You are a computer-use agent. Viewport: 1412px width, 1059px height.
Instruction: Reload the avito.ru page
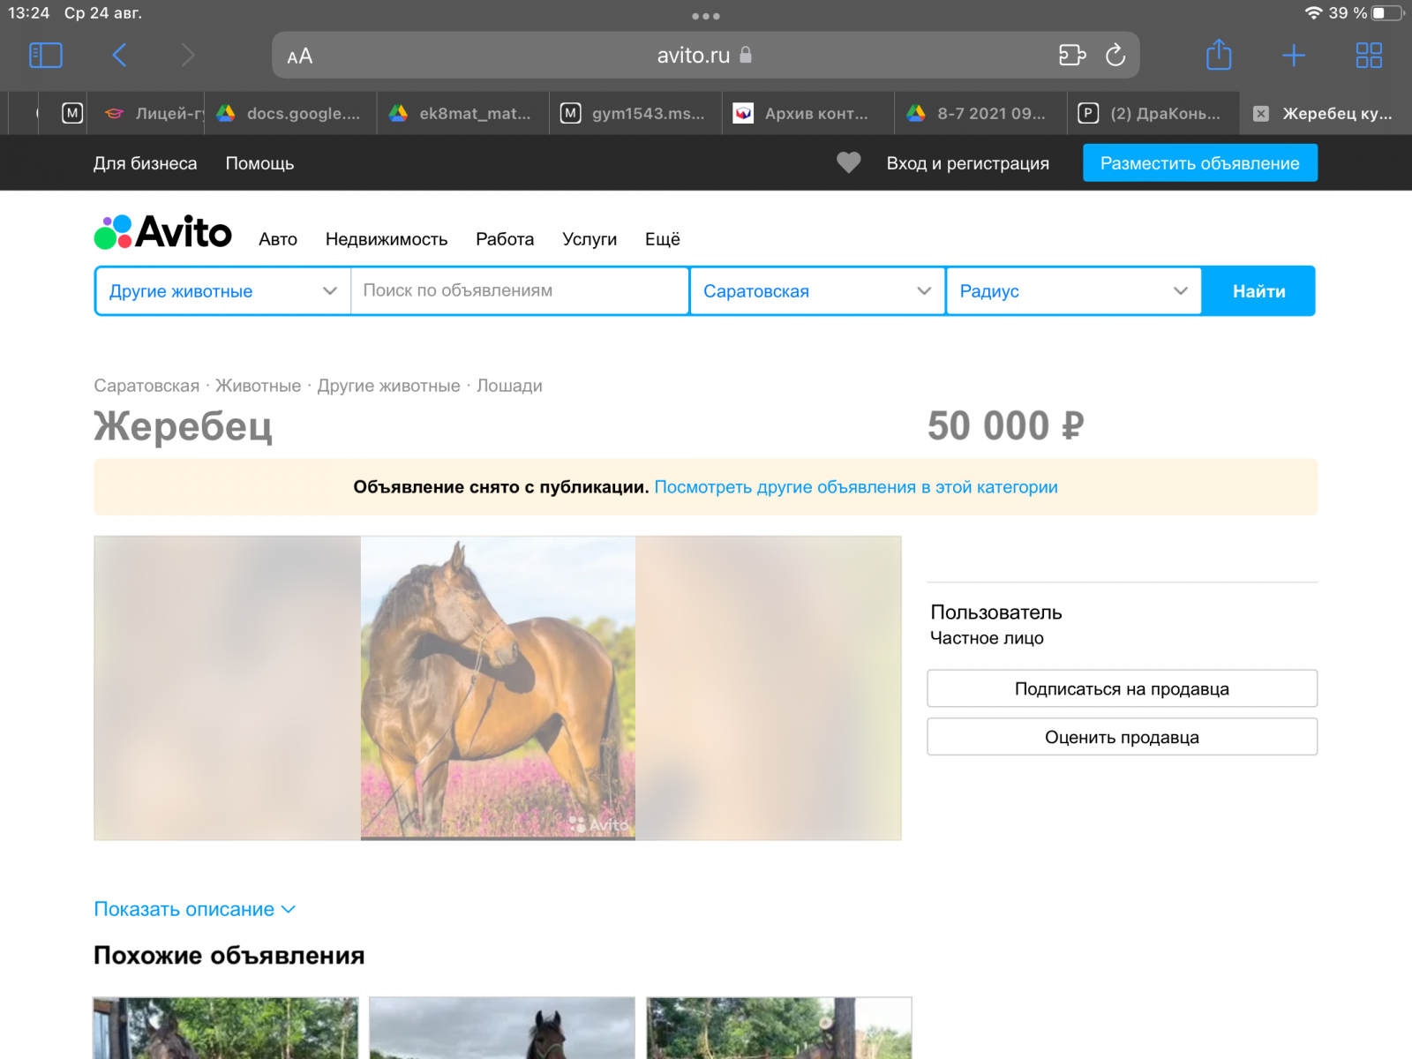pyautogui.click(x=1115, y=56)
